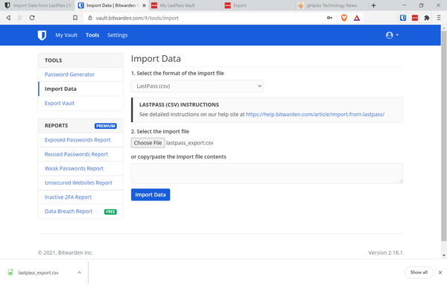Click Show all downloads button
Screen dimensions: 447x286
[x=419, y=273]
